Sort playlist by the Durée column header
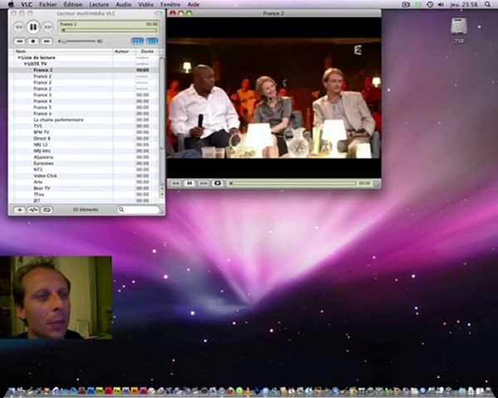The height and width of the screenshot is (398, 498). pos(148,51)
